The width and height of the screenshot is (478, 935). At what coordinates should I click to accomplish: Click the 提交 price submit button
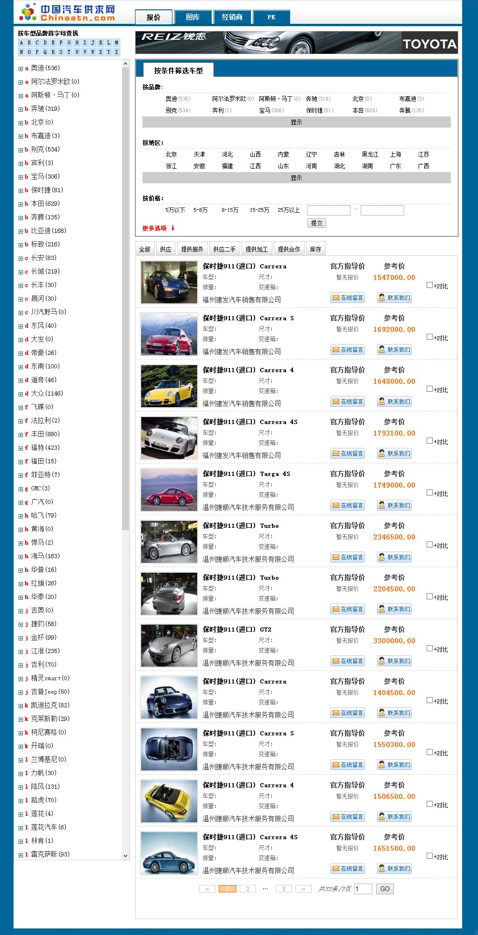[317, 223]
